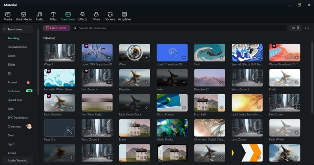This screenshot has height=165, width=314.
Task: Click the download icon on Push Left
Action: pos(221,108)
